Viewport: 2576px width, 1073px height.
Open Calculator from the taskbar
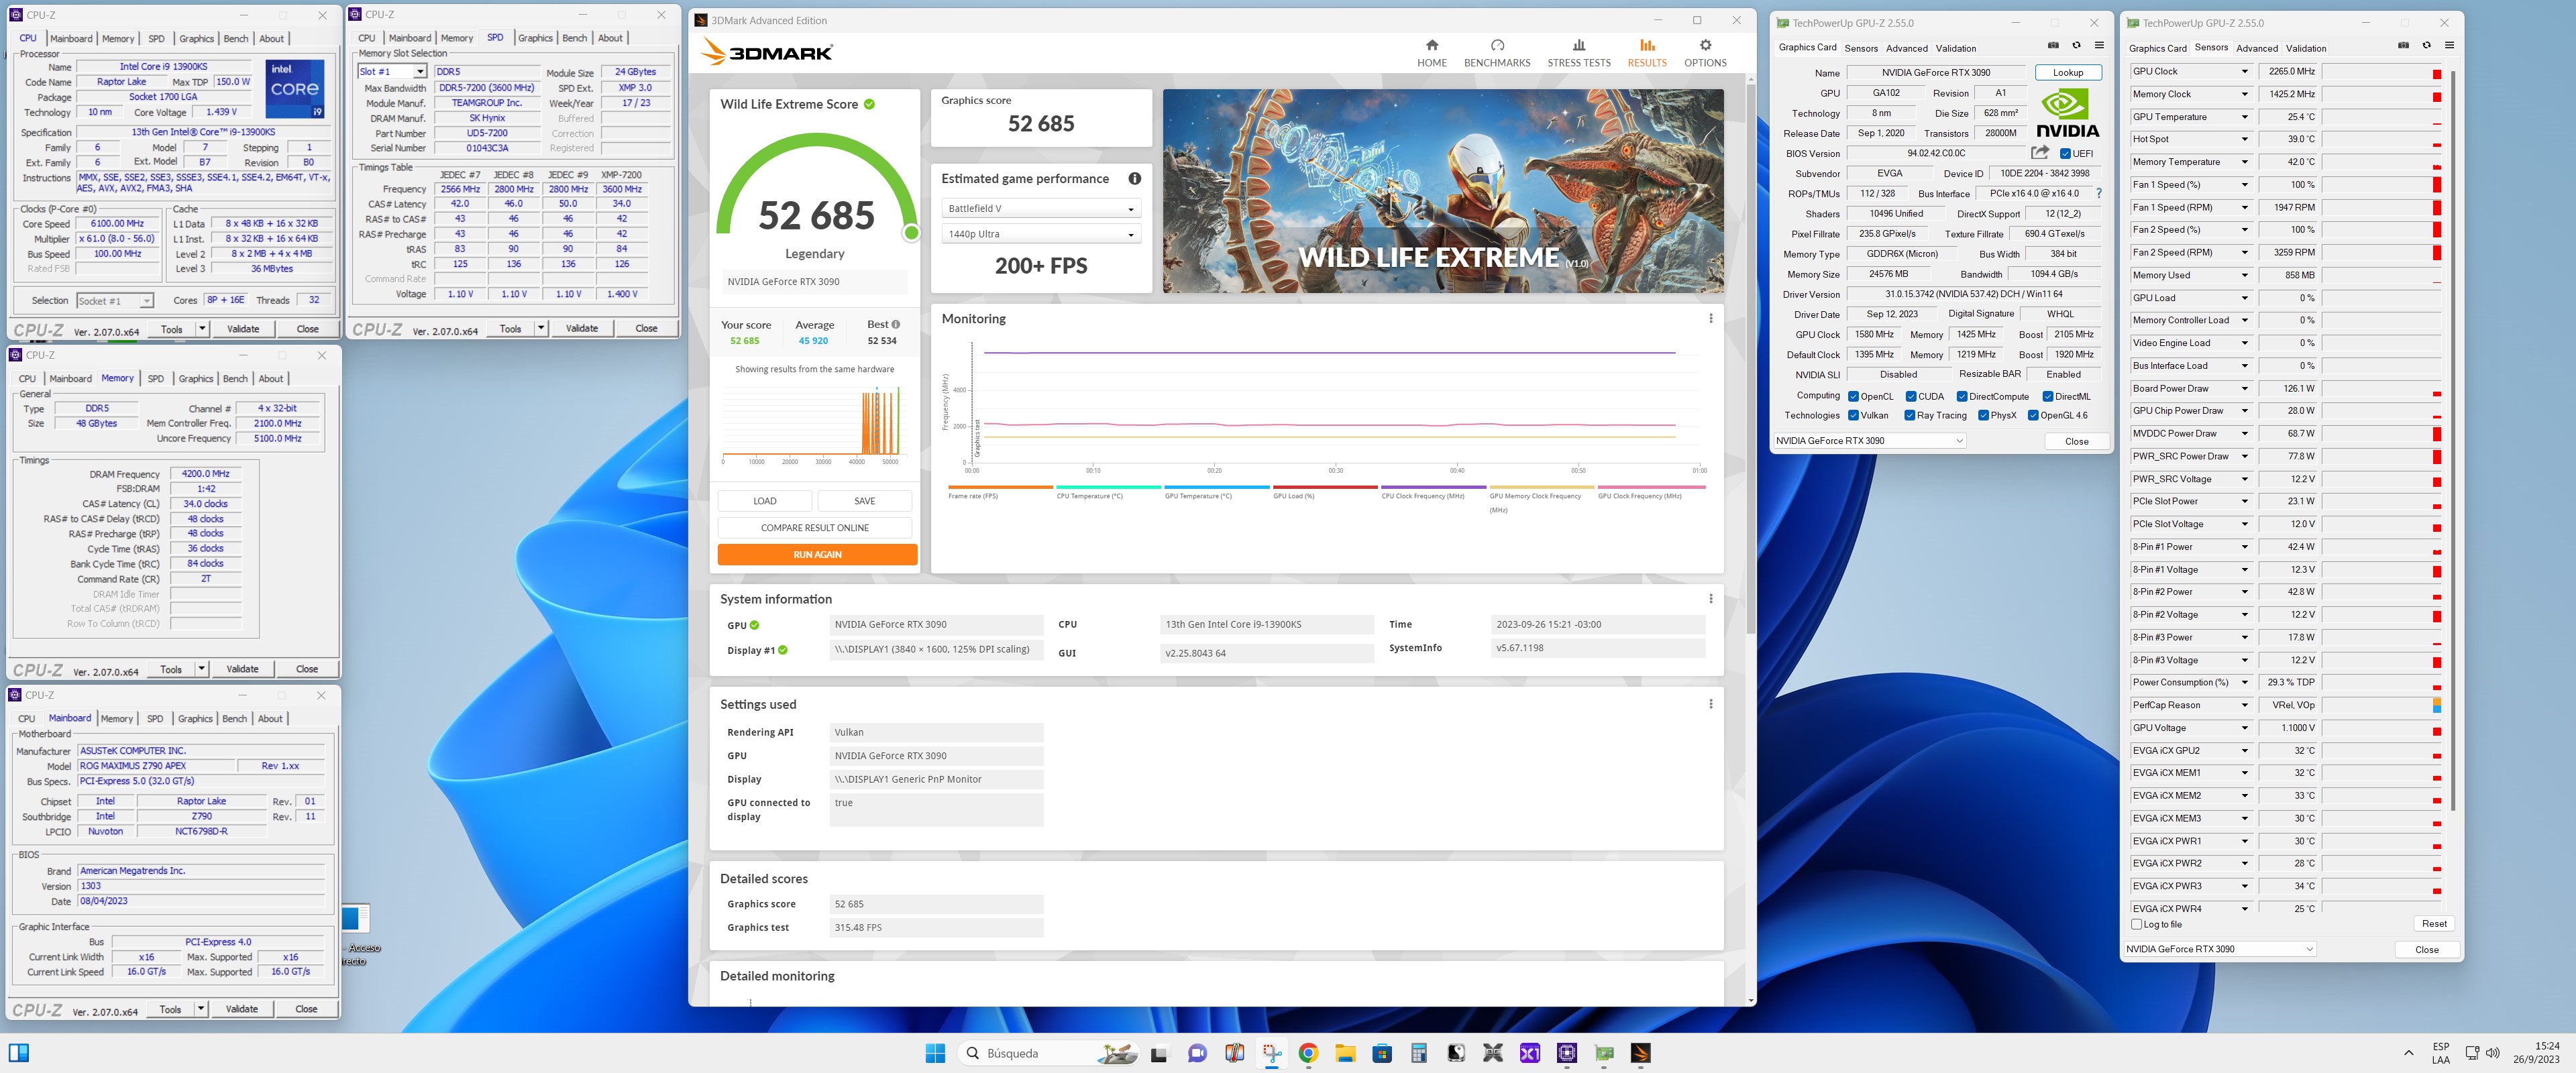pyautogui.click(x=1418, y=1053)
